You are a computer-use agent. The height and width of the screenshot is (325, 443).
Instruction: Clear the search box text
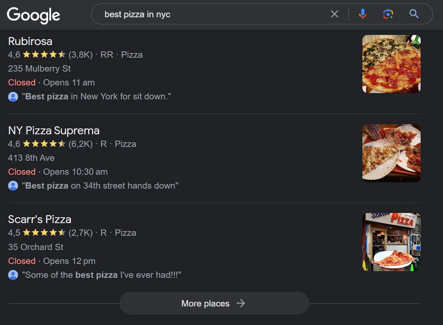335,14
